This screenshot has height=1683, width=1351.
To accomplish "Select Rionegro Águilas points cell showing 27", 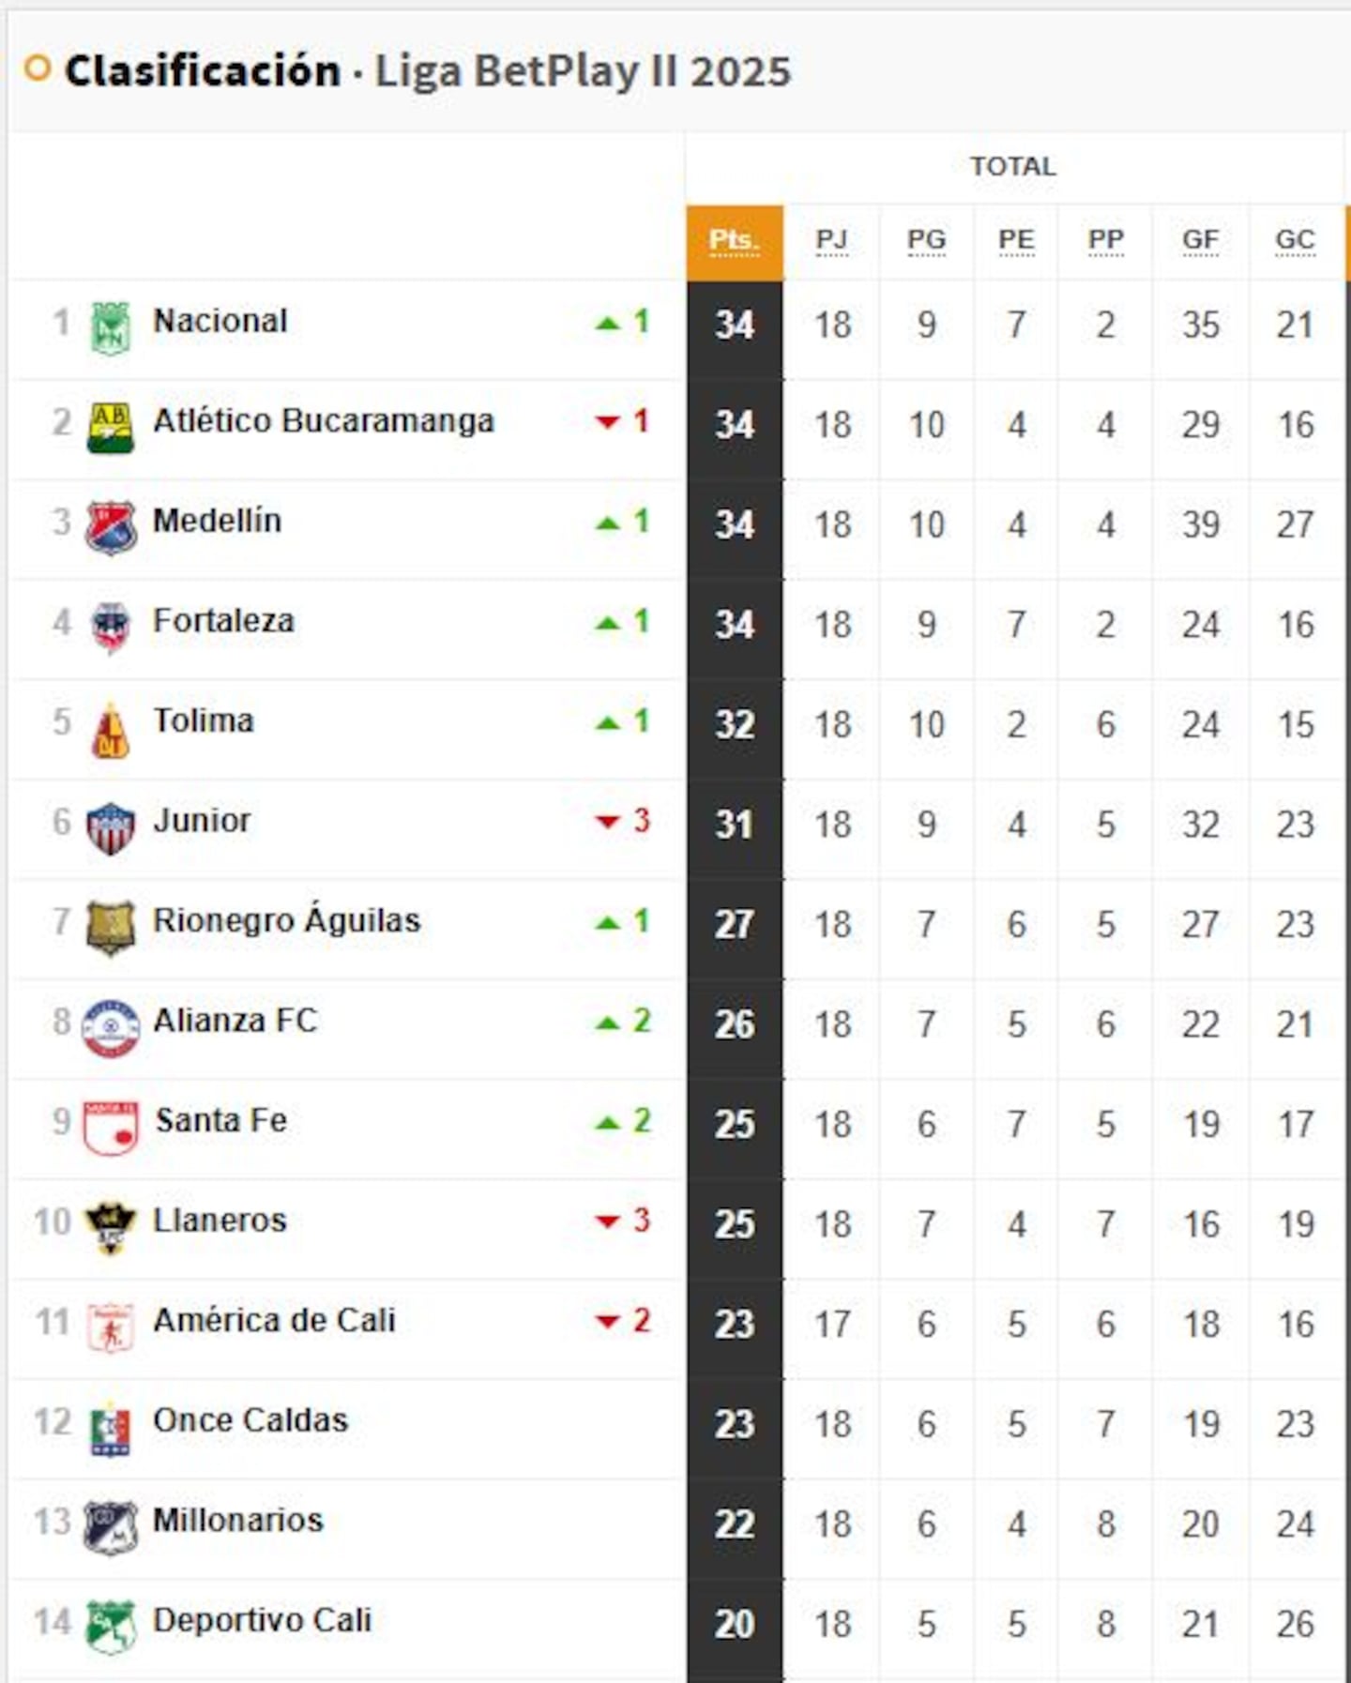I will pyautogui.click(x=735, y=924).
